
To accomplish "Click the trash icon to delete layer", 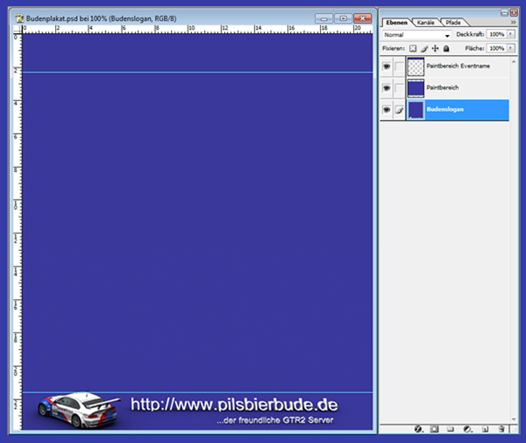I will tap(500, 430).
